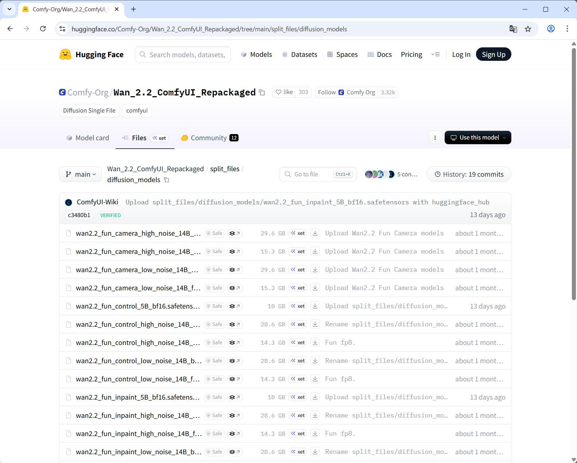Click the scrollbar down arrow

tap(573, 459)
